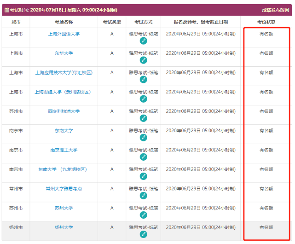Click deadline date in 上海外国语大学 row
This screenshot has width=295, height=244.
[201, 34]
